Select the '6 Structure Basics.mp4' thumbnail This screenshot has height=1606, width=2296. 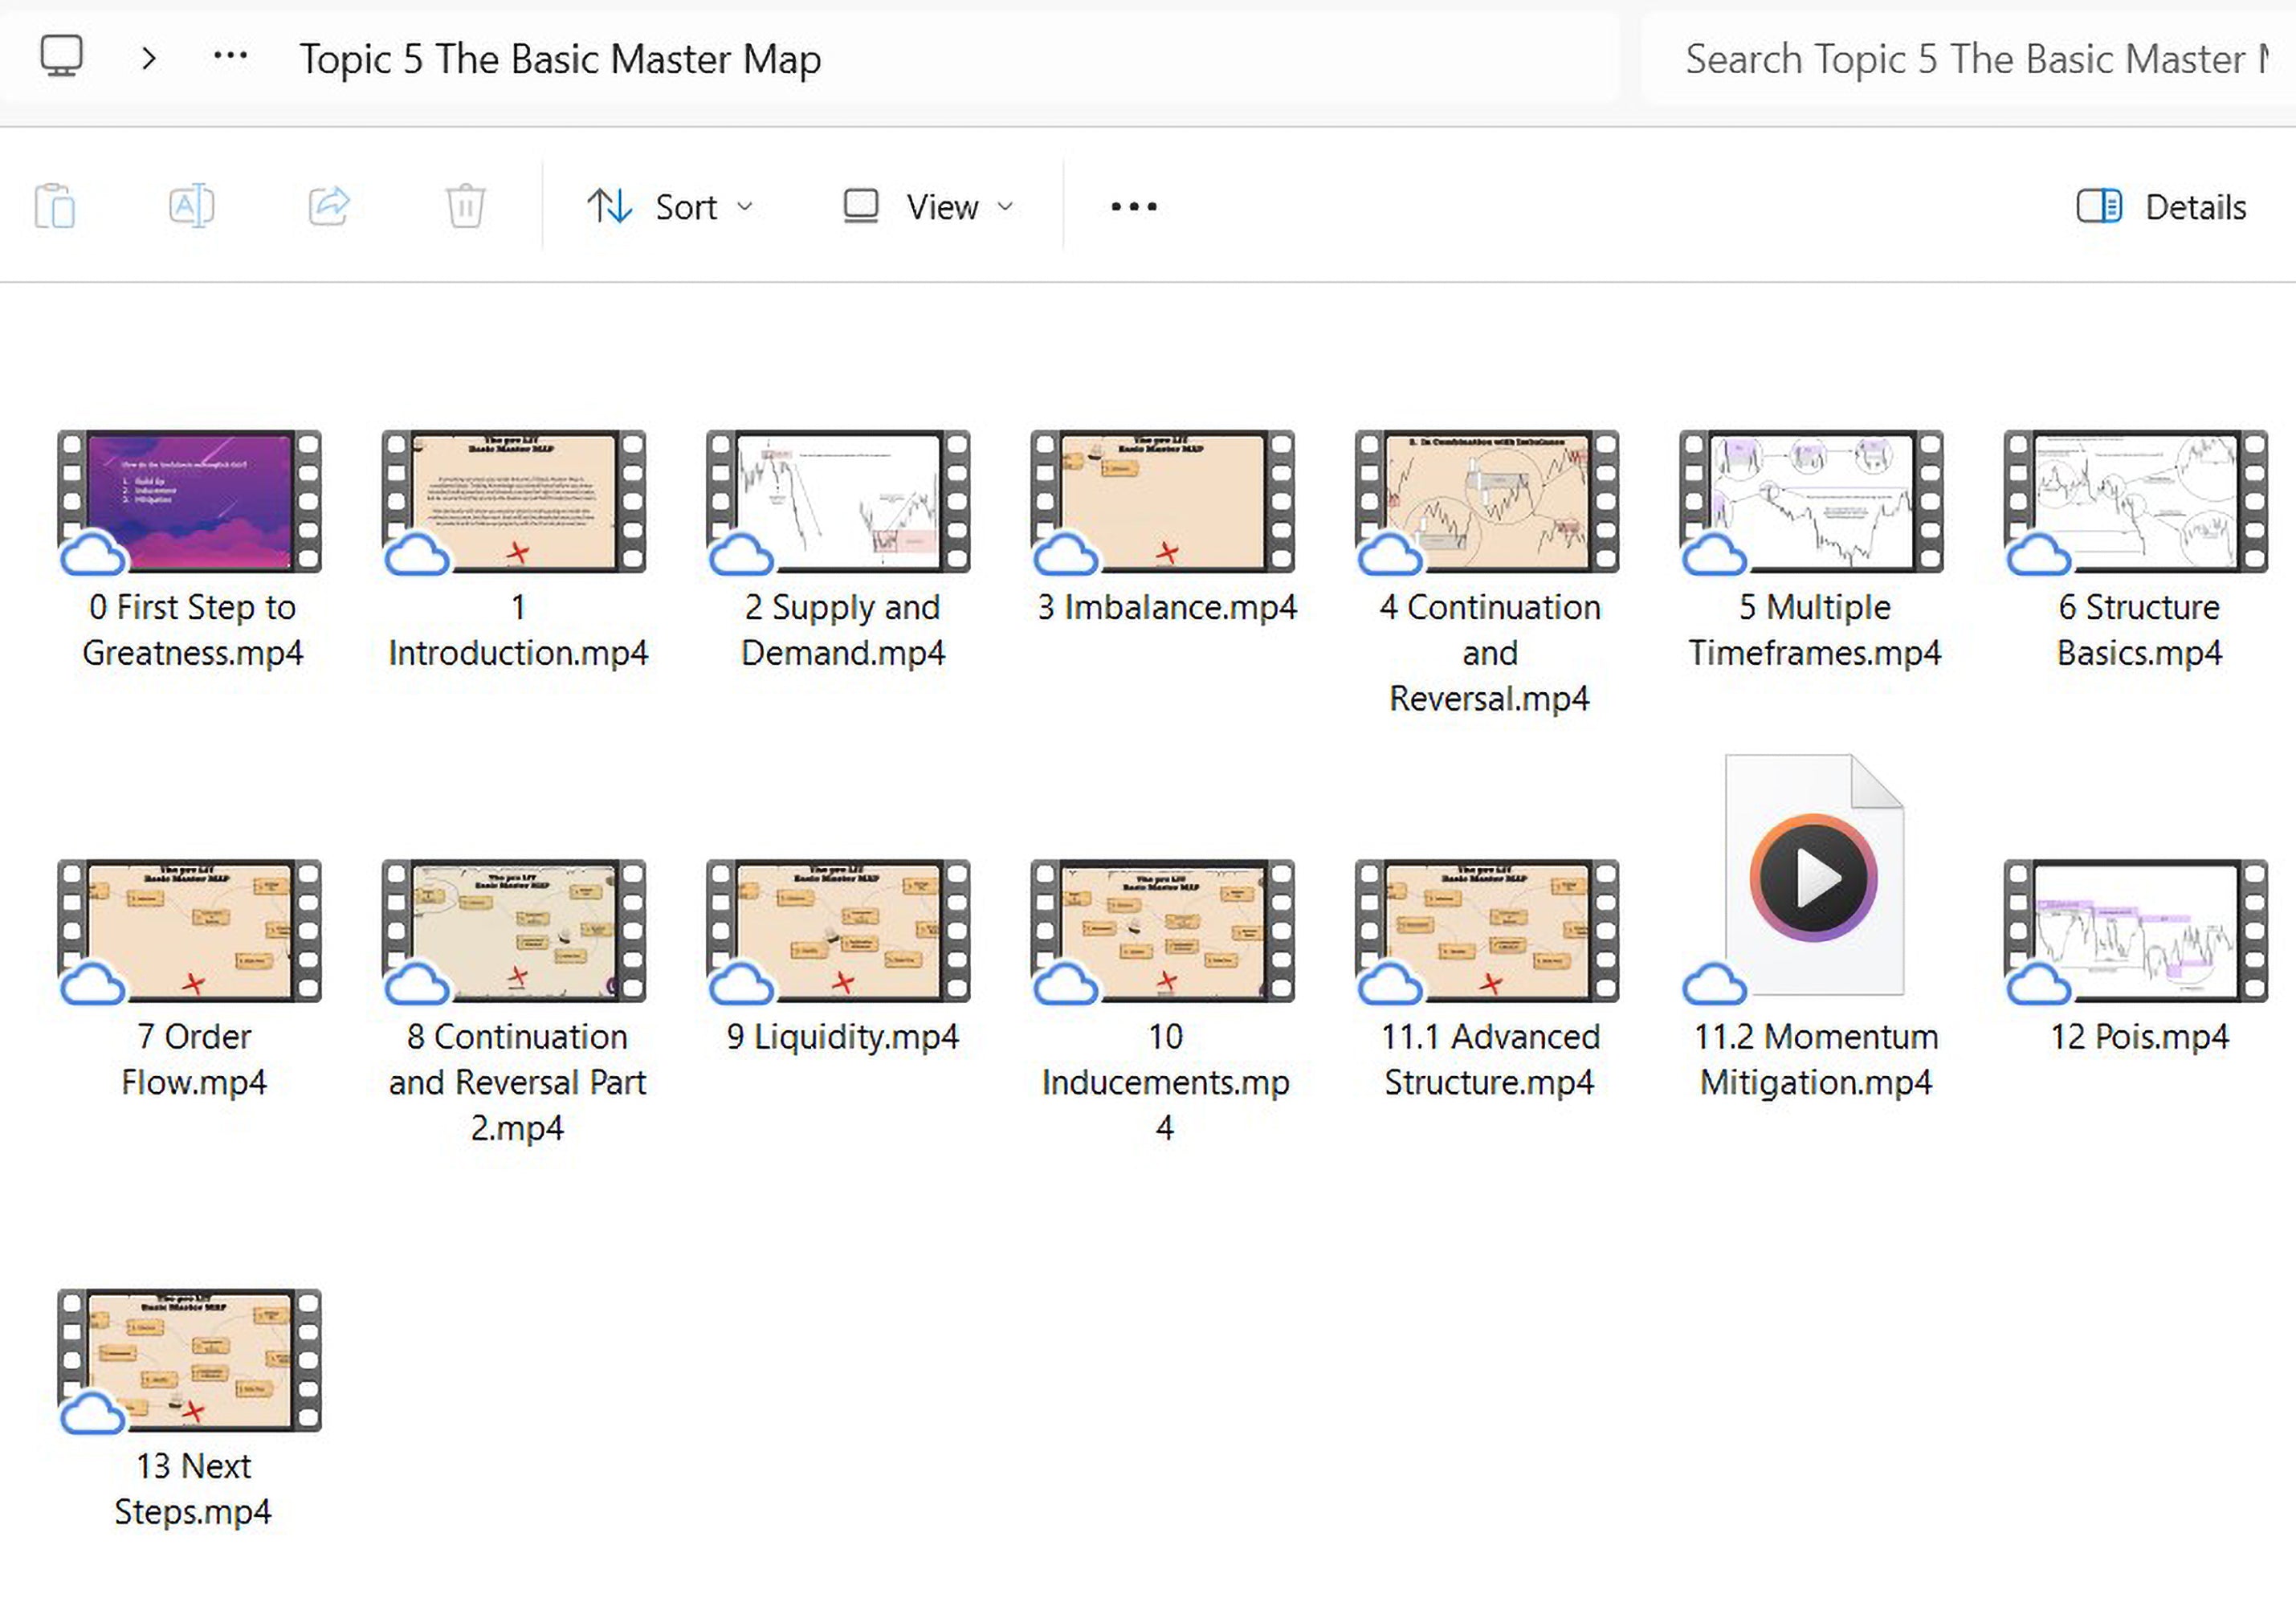pos(2136,501)
